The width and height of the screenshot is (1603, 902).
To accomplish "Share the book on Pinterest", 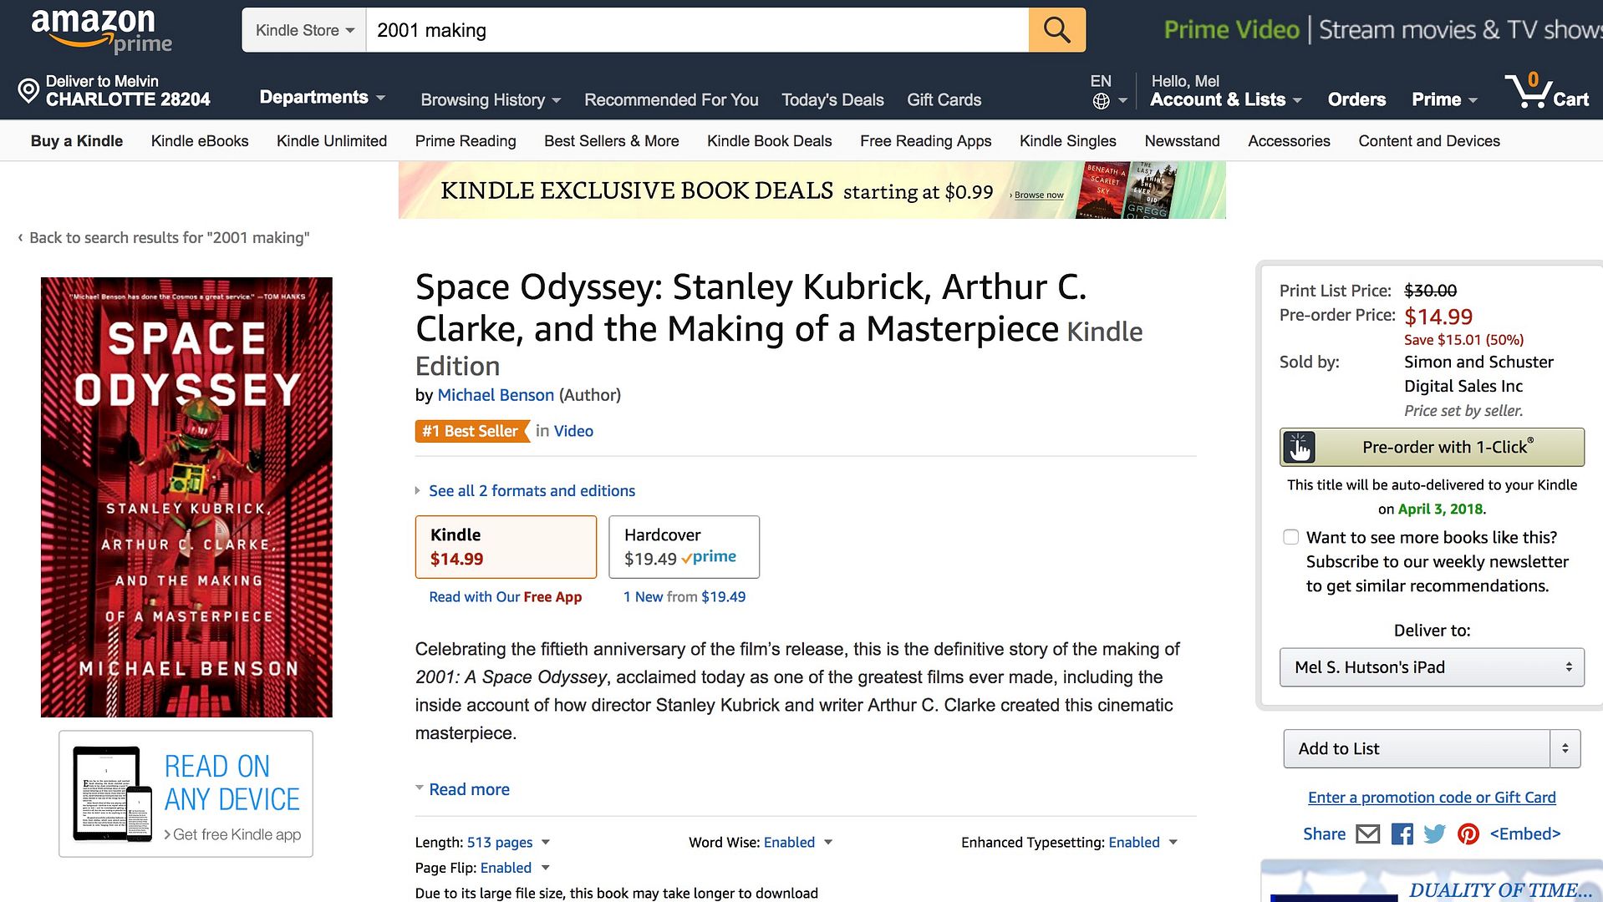I will pyautogui.click(x=1468, y=834).
